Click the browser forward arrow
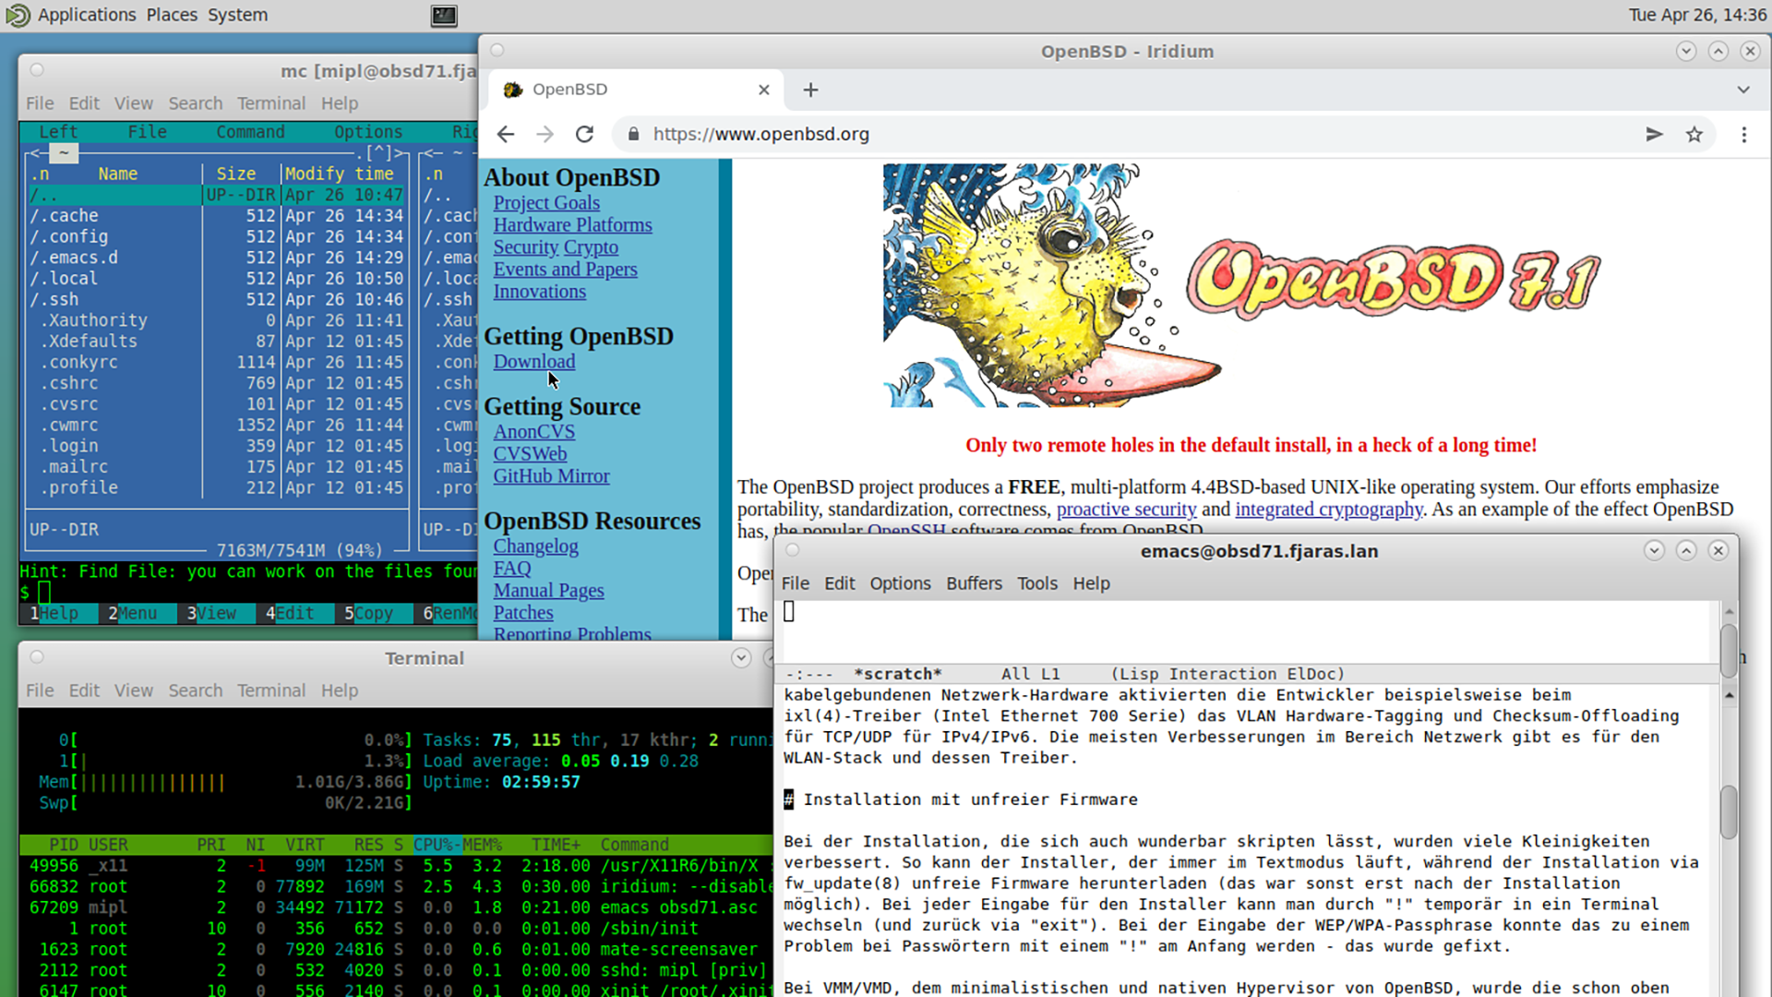 coord(545,134)
